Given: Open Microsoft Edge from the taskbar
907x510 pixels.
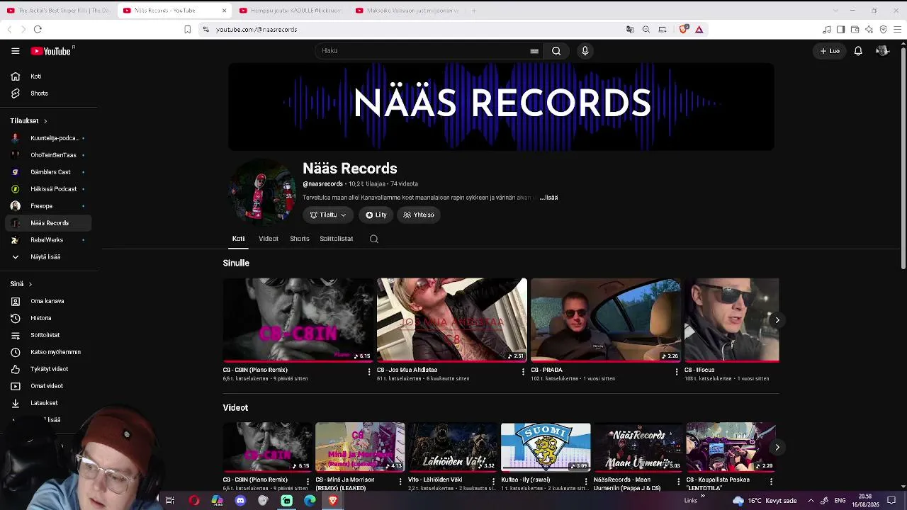Looking at the screenshot, I should [x=310, y=501].
